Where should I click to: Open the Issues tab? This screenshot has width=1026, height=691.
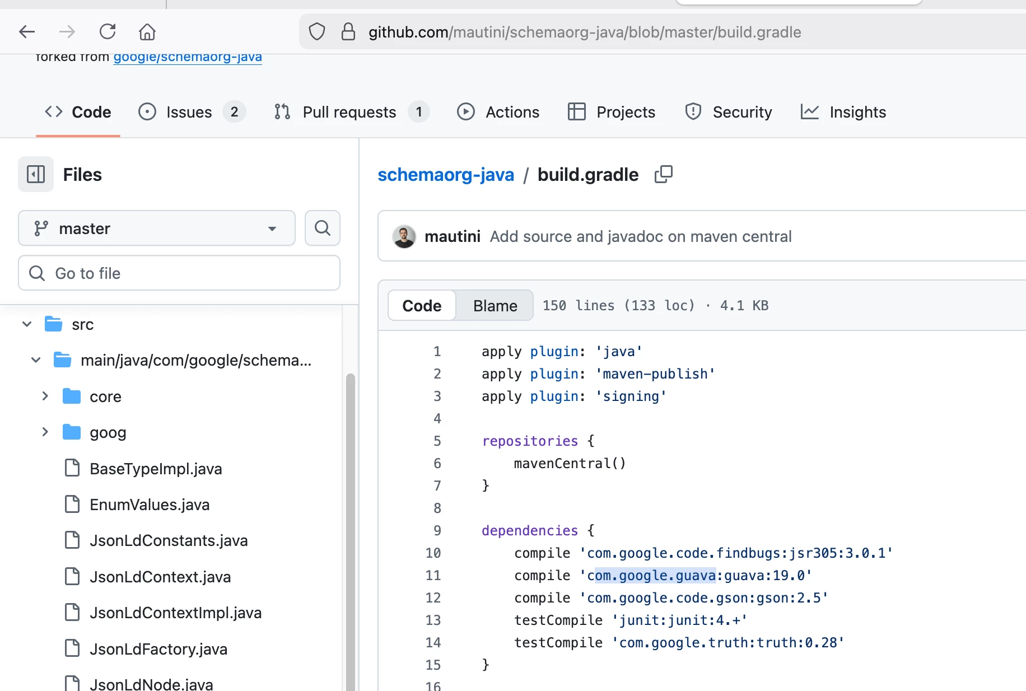(192, 112)
